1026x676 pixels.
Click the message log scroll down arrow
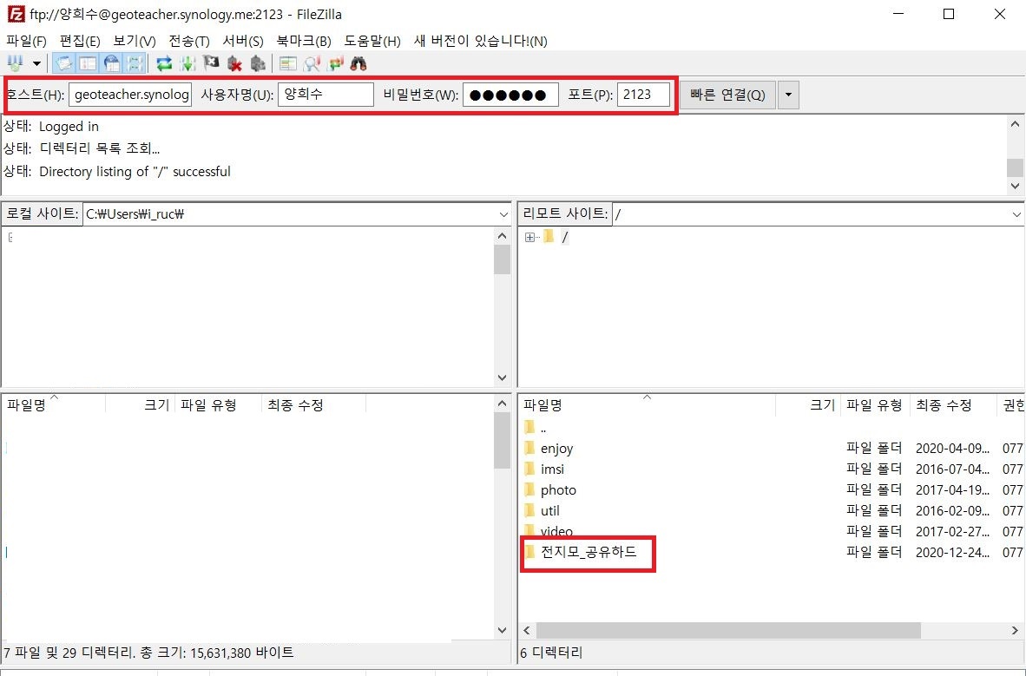pyautogui.click(x=1015, y=186)
